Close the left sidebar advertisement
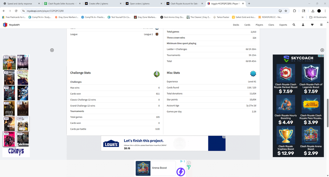This screenshot has width=329, height=177. point(52,50)
